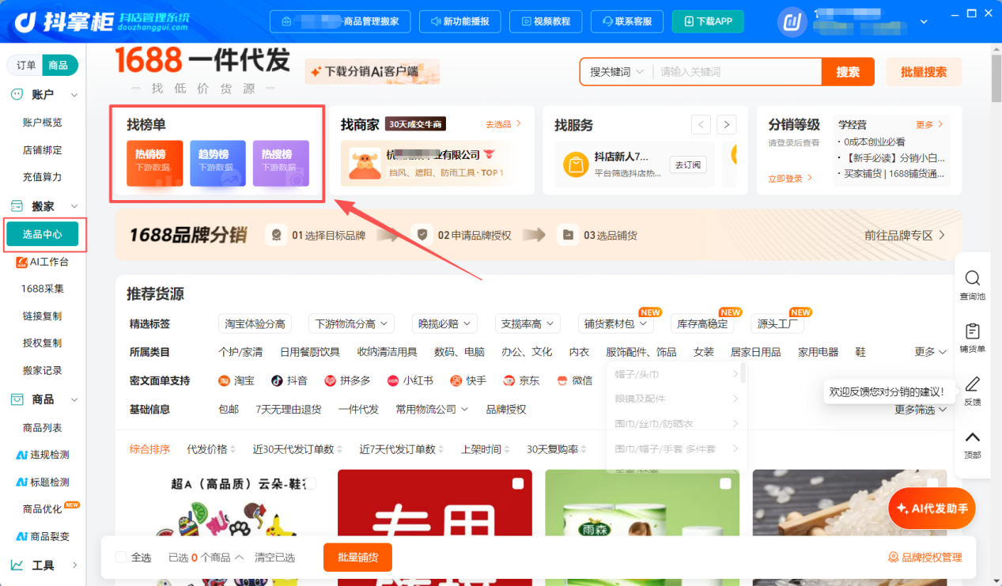Tick checkbox on red 专用 product card
The image size is (1002, 586).
[518, 483]
